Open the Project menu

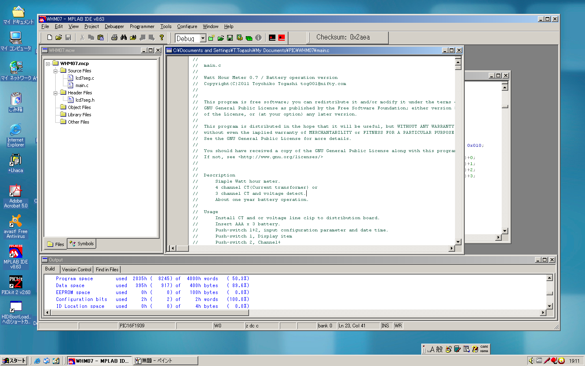(91, 26)
